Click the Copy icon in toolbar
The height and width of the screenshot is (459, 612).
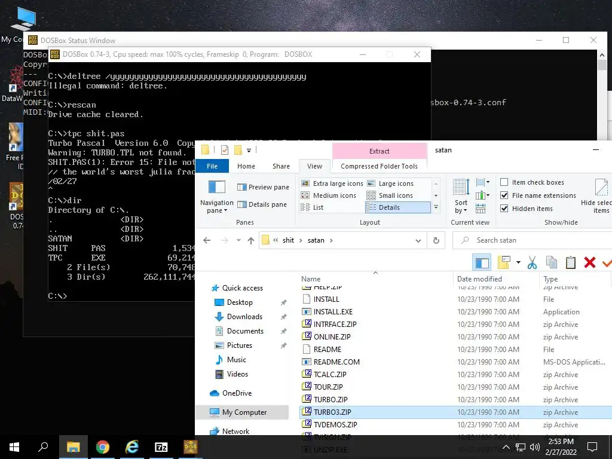[551, 263]
